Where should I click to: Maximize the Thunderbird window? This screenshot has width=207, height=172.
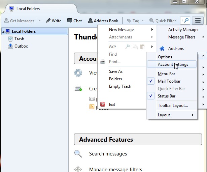184,2
